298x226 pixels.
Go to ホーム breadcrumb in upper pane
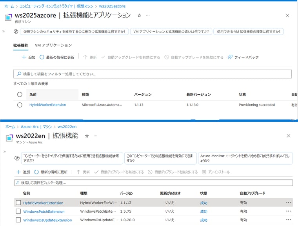(x=9, y=6)
